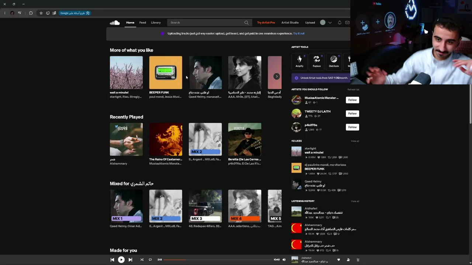Open the Qaed Helmy cover in More of what you like
Screen dimensions: 472x265
pos(205,73)
